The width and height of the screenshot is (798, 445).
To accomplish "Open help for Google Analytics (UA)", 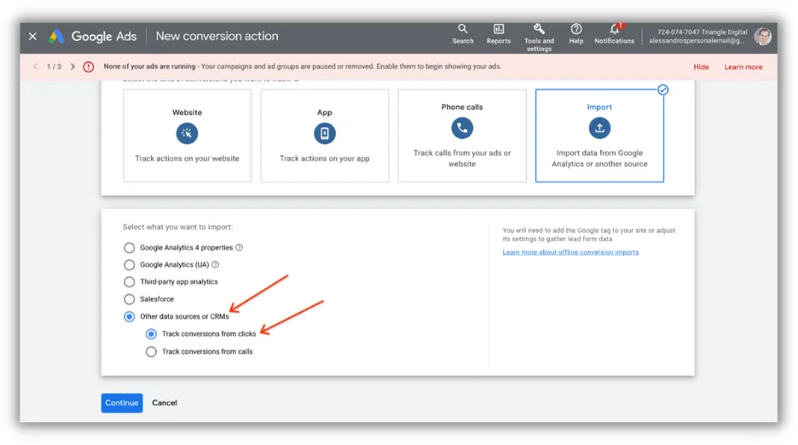I will 216,265.
